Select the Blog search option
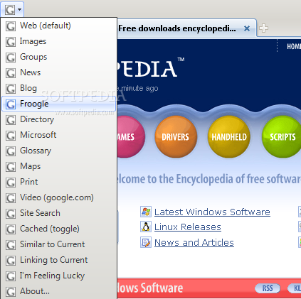The height and width of the screenshot is (299, 301). (x=59, y=88)
